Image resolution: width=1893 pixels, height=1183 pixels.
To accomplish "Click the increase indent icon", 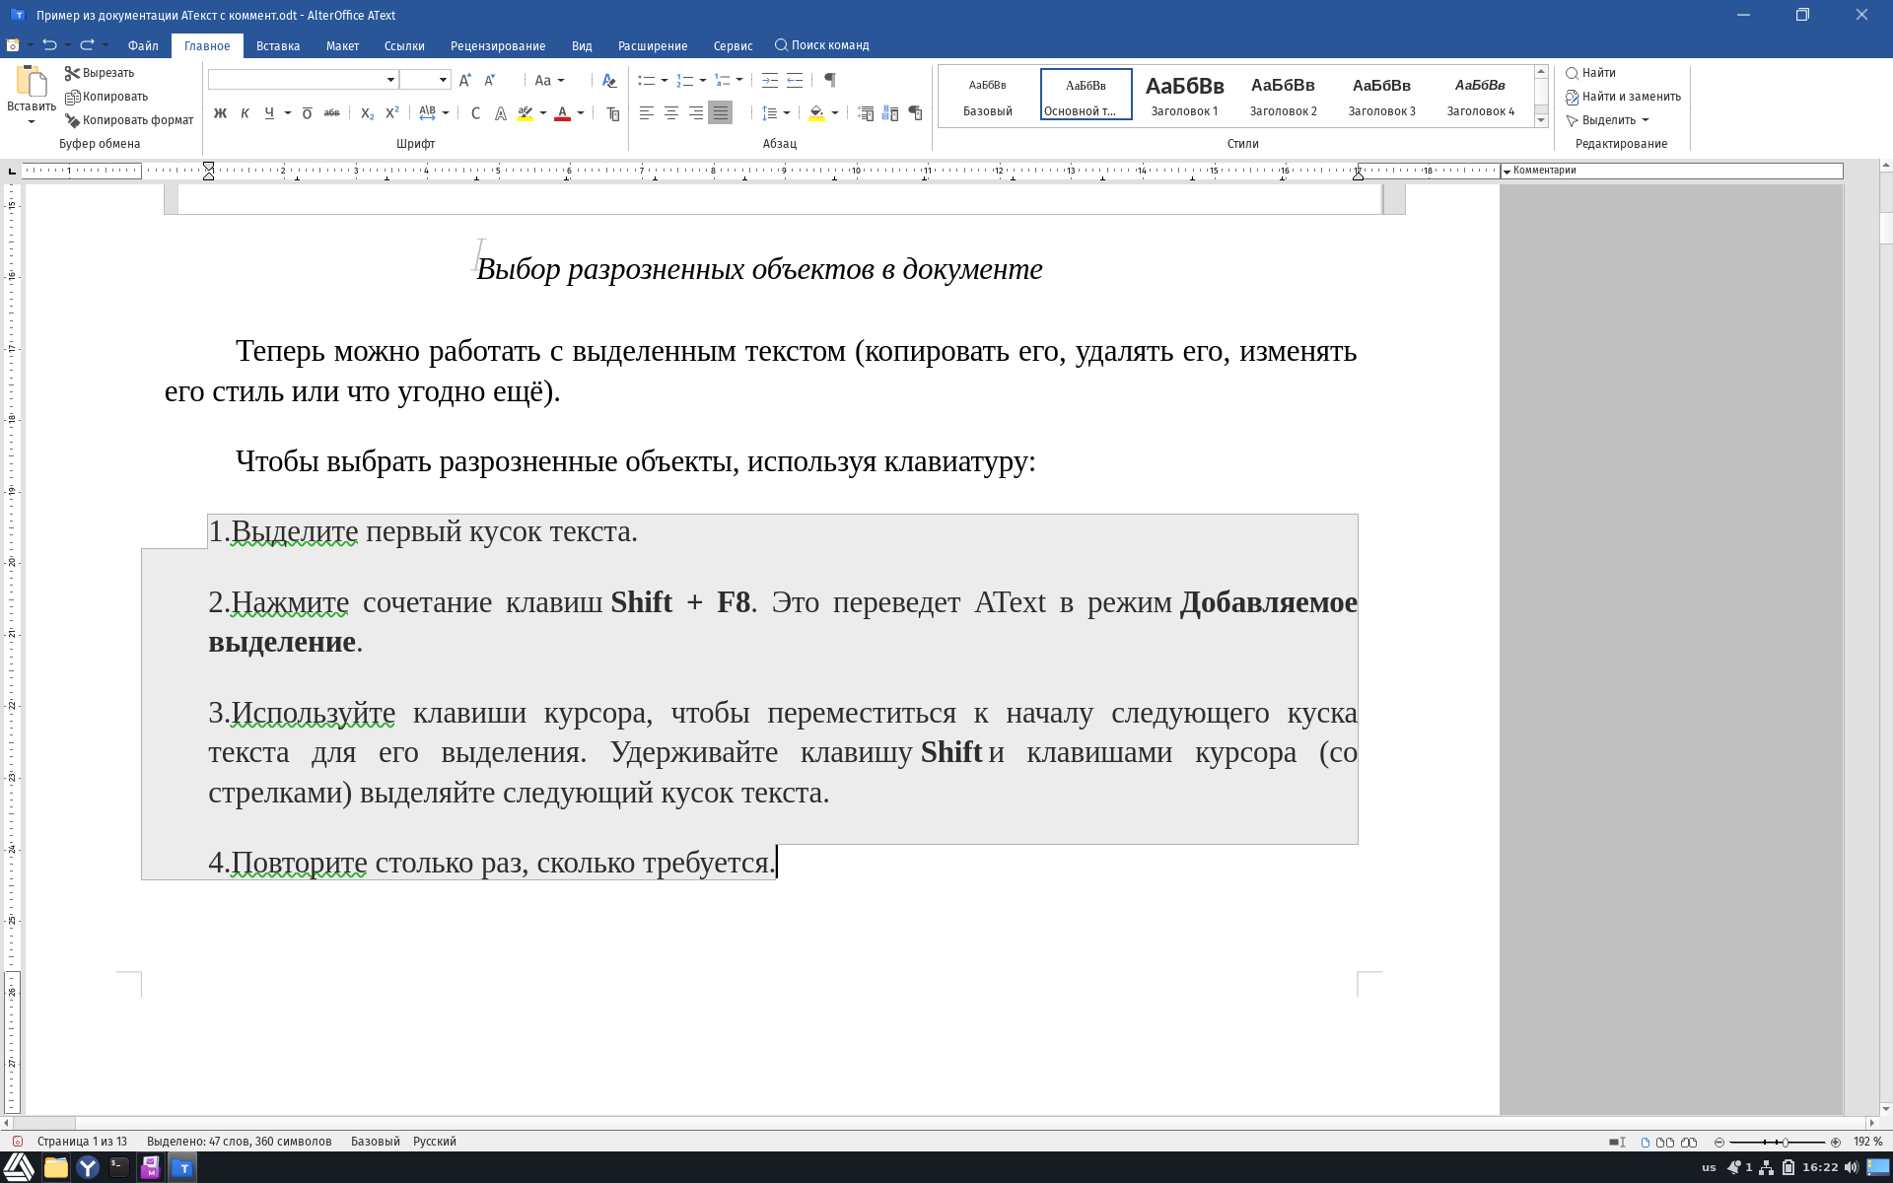I will [770, 80].
